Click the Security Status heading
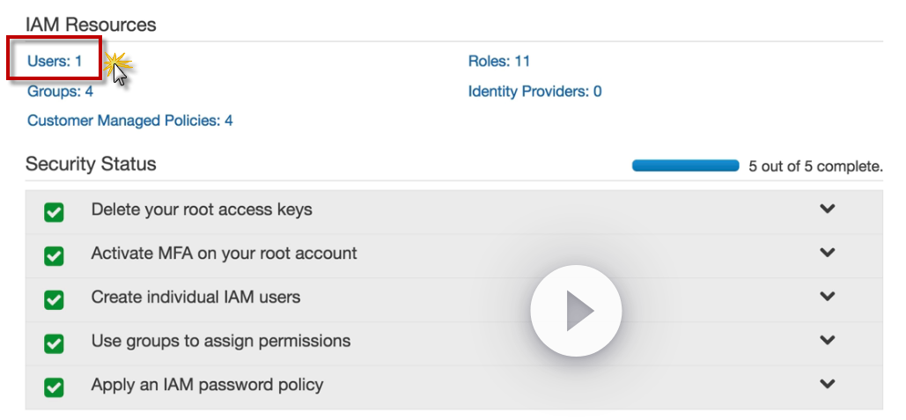906x420 pixels. tap(91, 164)
